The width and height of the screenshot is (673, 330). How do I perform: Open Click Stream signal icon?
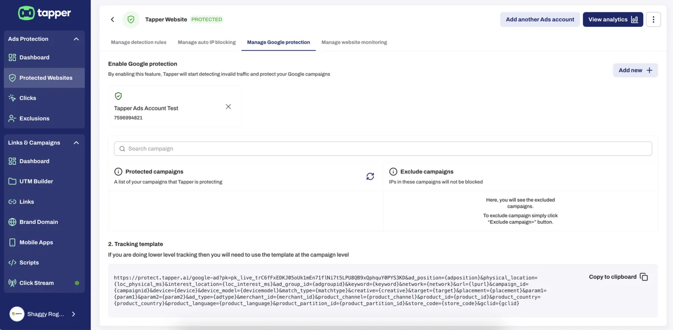click(12, 283)
